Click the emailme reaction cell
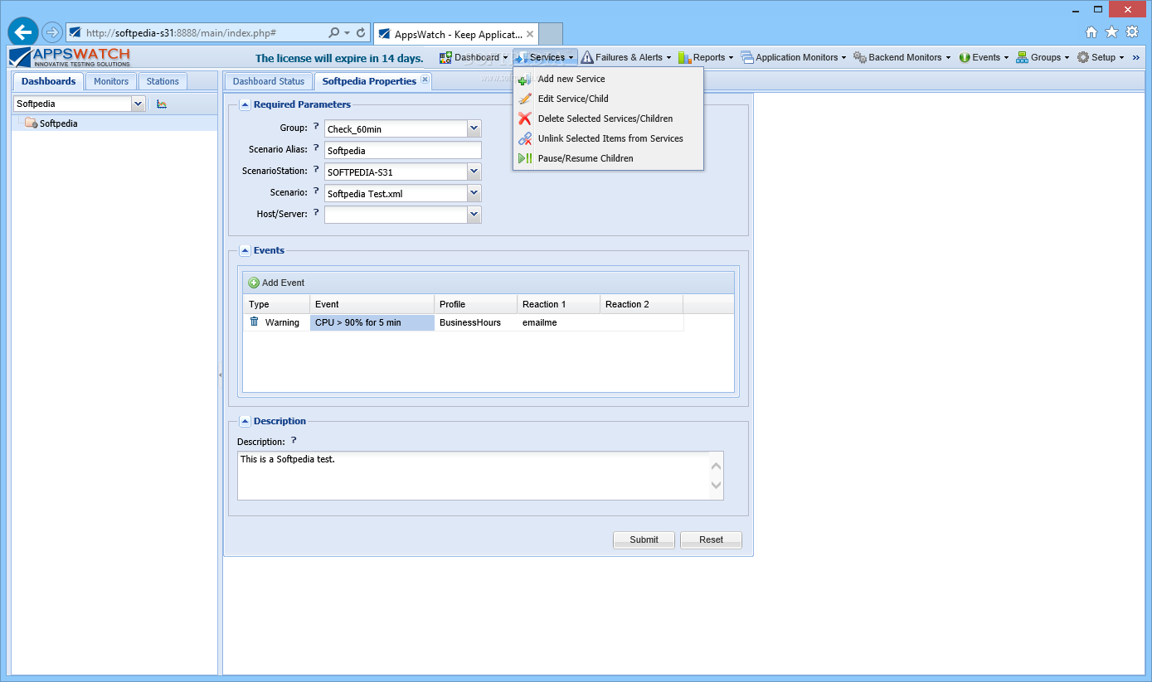 (x=559, y=322)
